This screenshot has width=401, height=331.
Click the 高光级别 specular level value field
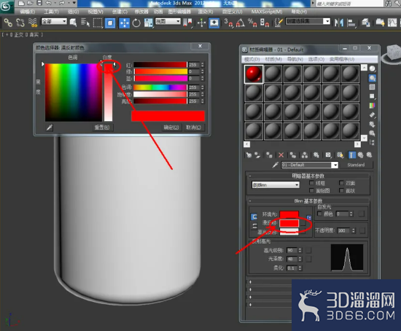click(292, 250)
